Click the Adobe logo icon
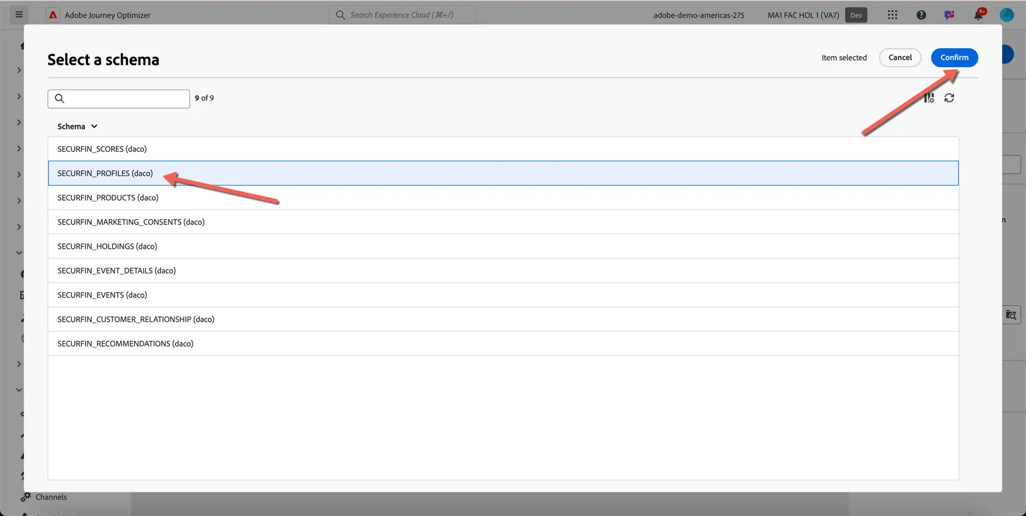The width and height of the screenshot is (1026, 516). (x=53, y=15)
